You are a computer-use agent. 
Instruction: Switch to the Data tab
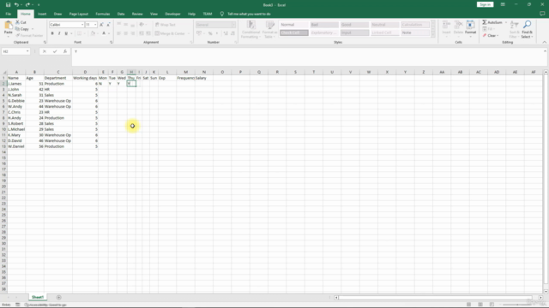tap(121, 14)
